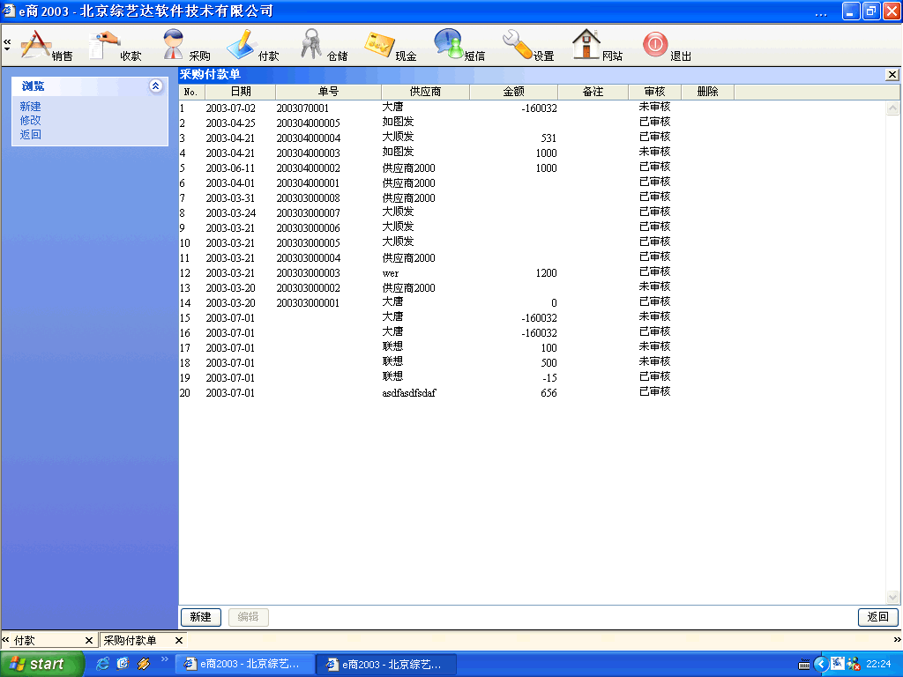Open the 短信 (SMS) messaging icon

coord(449,45)
